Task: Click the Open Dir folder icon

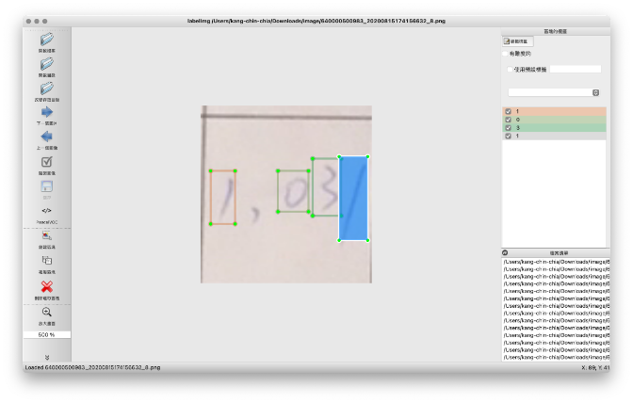Action: point(46,64)
